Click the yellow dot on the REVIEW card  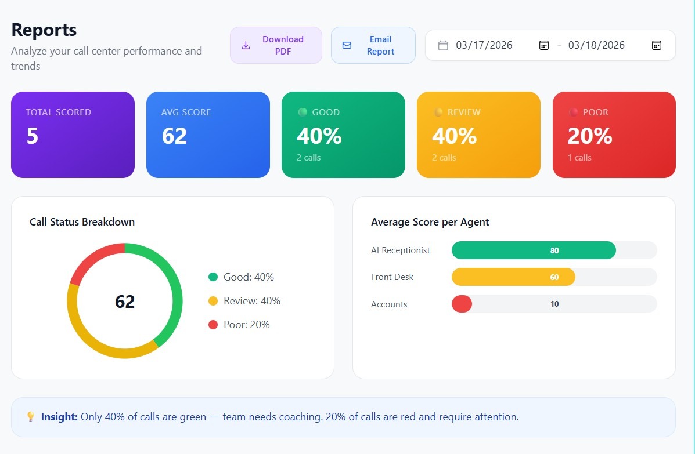point(439,112)
